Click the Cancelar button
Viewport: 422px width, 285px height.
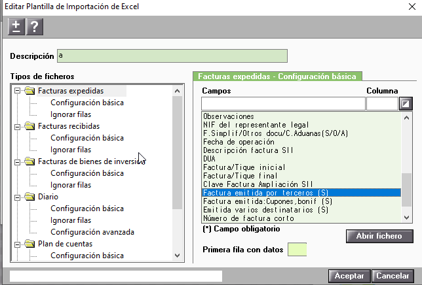393,276
